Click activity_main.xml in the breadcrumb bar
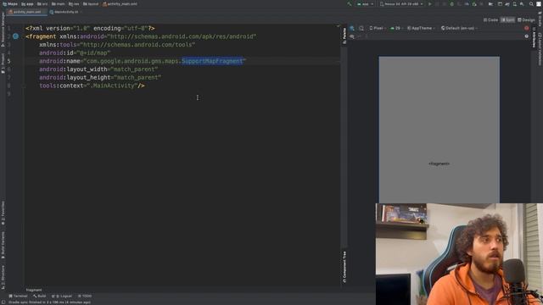543x305 pixels. point(120,4)
